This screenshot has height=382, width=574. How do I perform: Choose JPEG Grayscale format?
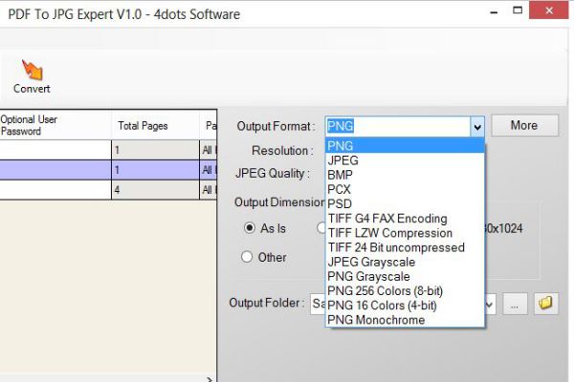pyautogui.click(x=405, y=262)
